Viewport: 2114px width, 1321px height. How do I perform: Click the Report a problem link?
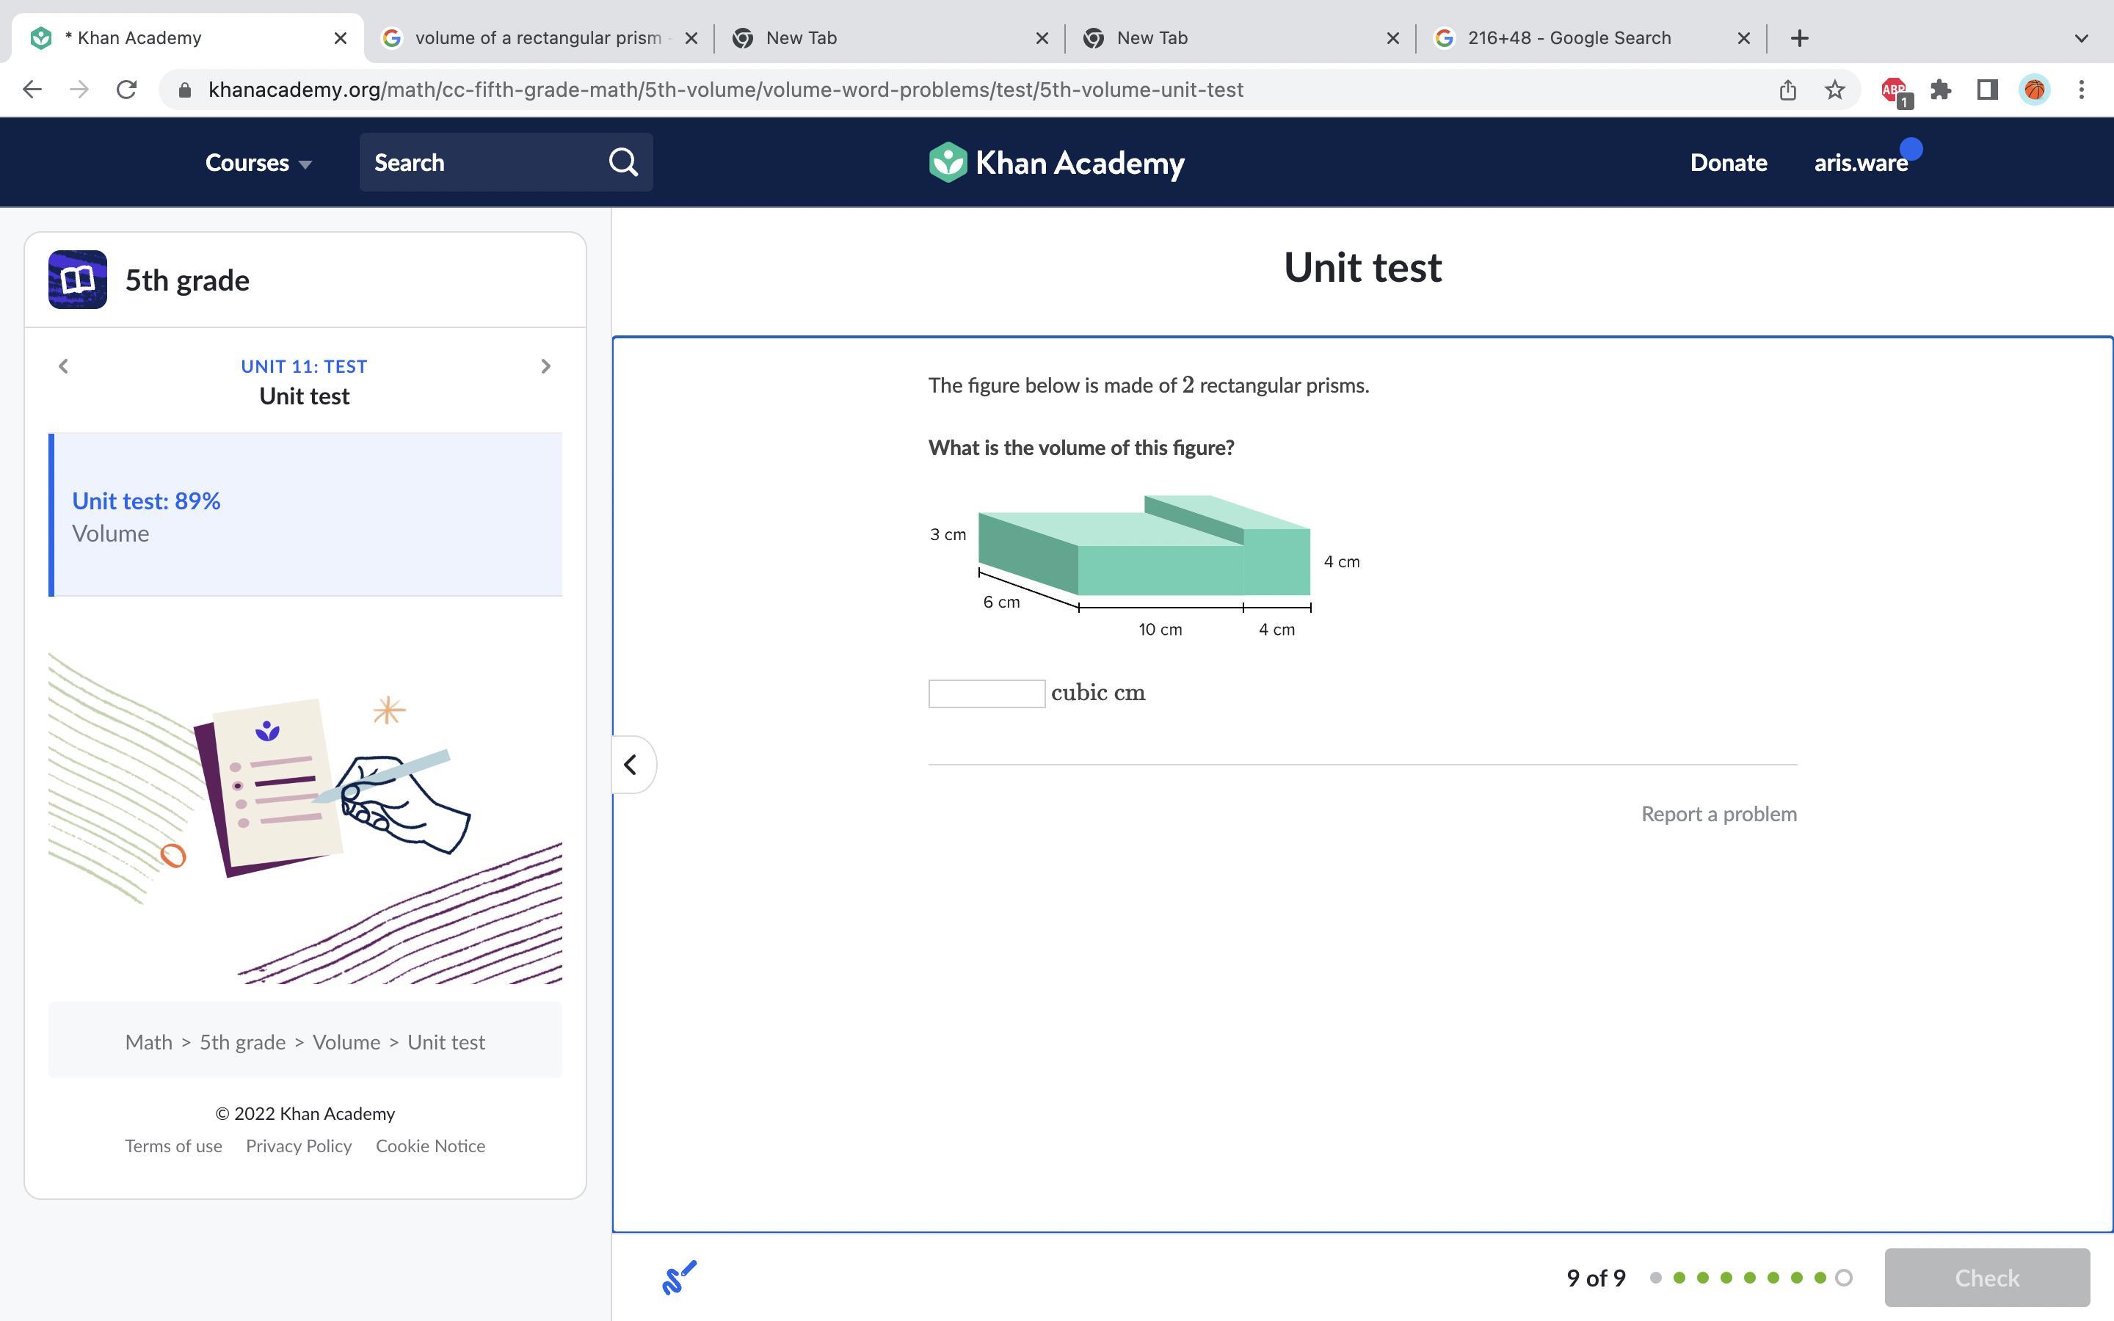1718,815
